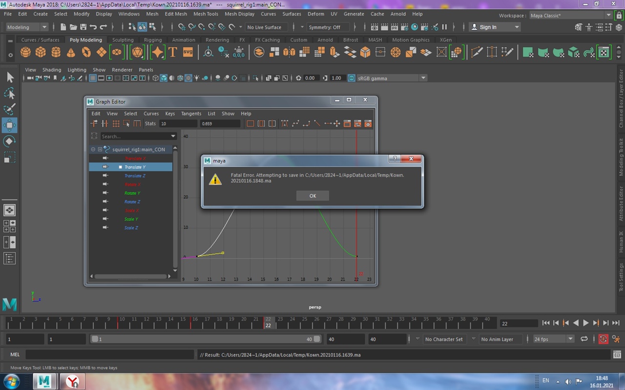Activate the Move tool in the toolbox
Viewport: 625px width, 390px height.
pyautogui.click(x=10, y=125)
